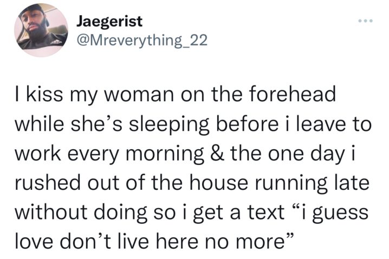389x259 pixels.
Task: Open Jaegerist's profile picture
Action: [41, 30]
